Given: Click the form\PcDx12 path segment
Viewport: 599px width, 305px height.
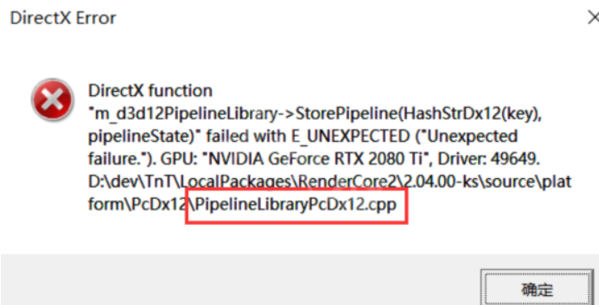Looking at the screenshot, I should pyautogui.click(x=138, y=205).
